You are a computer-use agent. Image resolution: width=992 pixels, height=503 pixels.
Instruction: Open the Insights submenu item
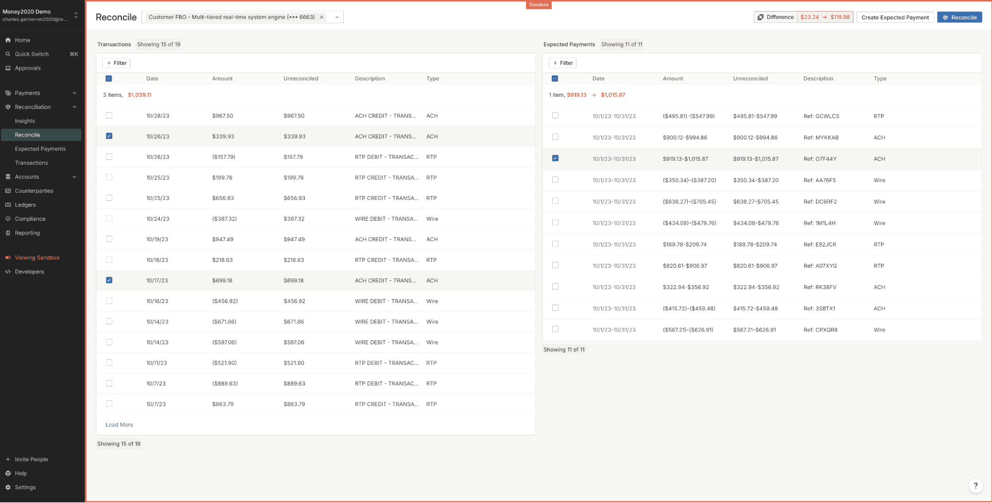[x=25, y=121]
